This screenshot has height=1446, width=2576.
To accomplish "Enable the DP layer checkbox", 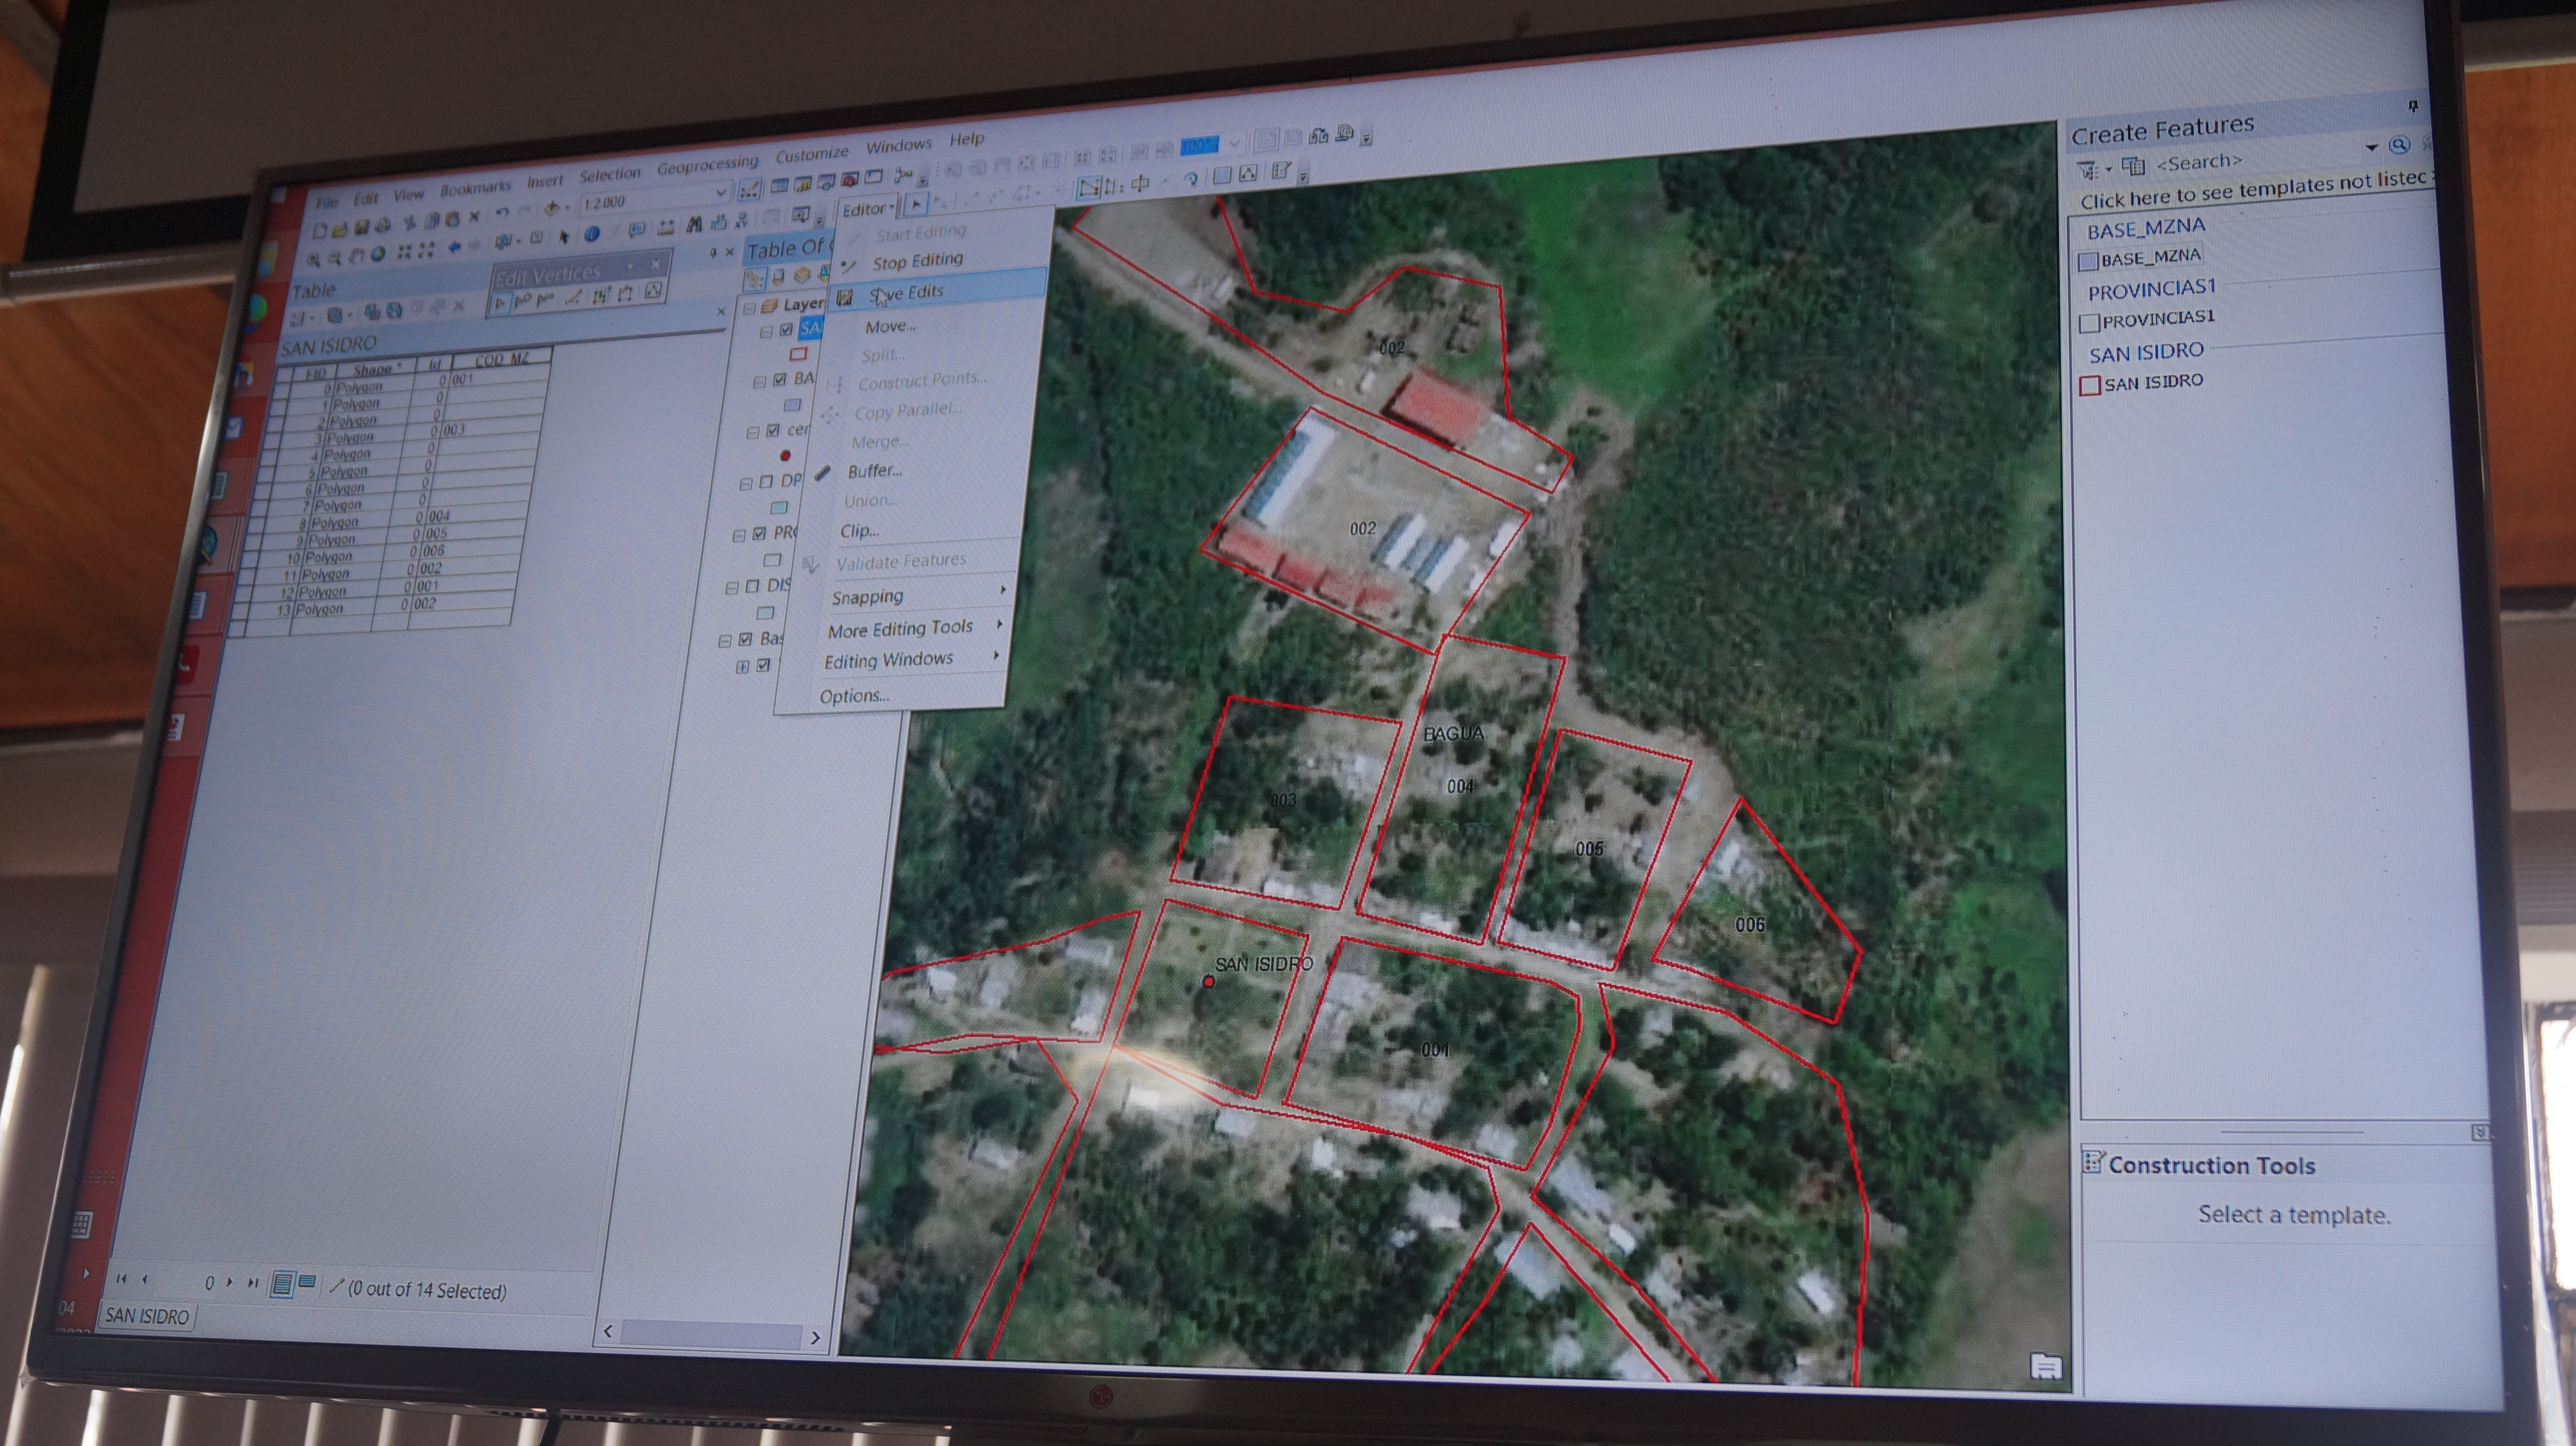I will 766,482.
